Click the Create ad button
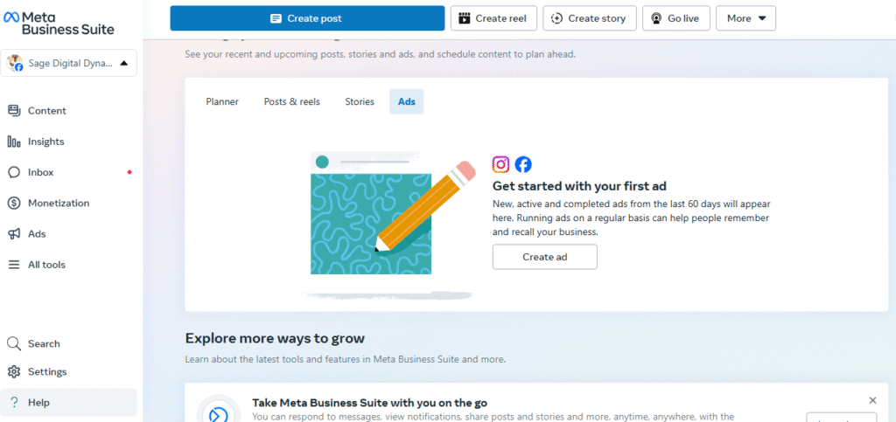Viewport: 896px width, 422px height. tap(545, 257)
